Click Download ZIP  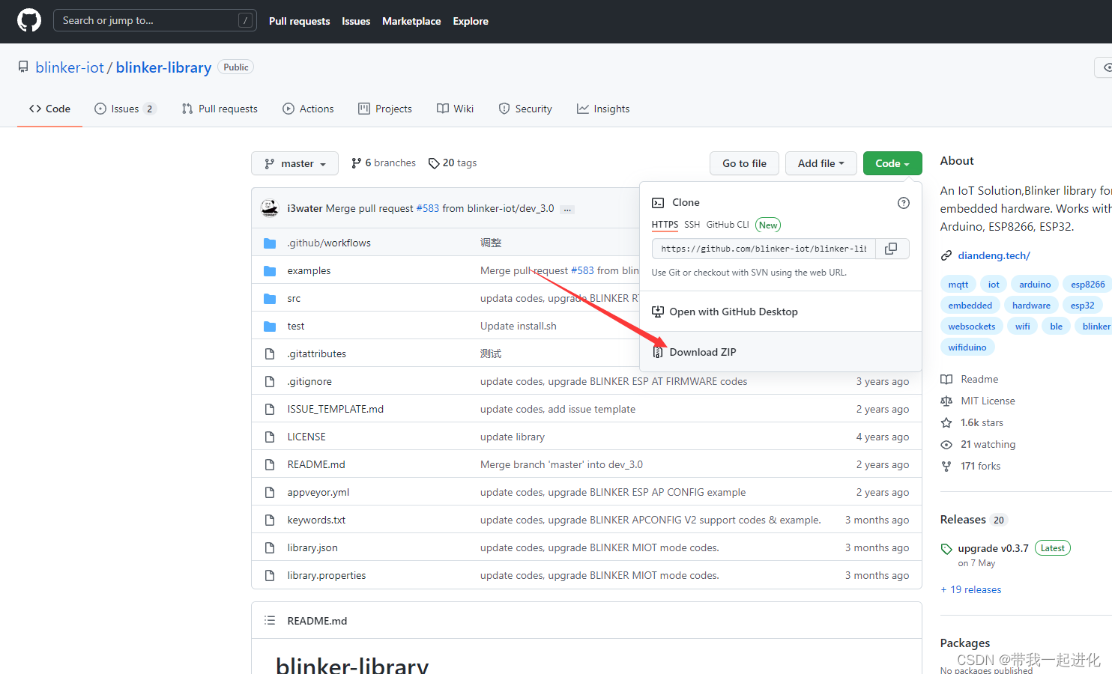click(x=781, y=352)
